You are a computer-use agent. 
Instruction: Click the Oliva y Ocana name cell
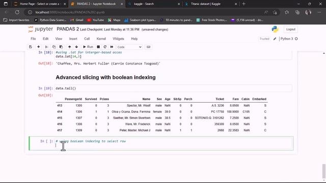coord(131,112)
